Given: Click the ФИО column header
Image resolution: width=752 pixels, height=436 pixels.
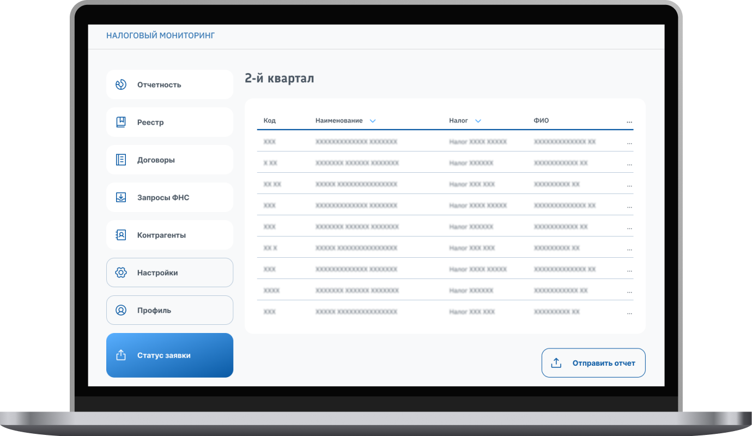Looking at the screenshot, I should click(x=541, y=120).
